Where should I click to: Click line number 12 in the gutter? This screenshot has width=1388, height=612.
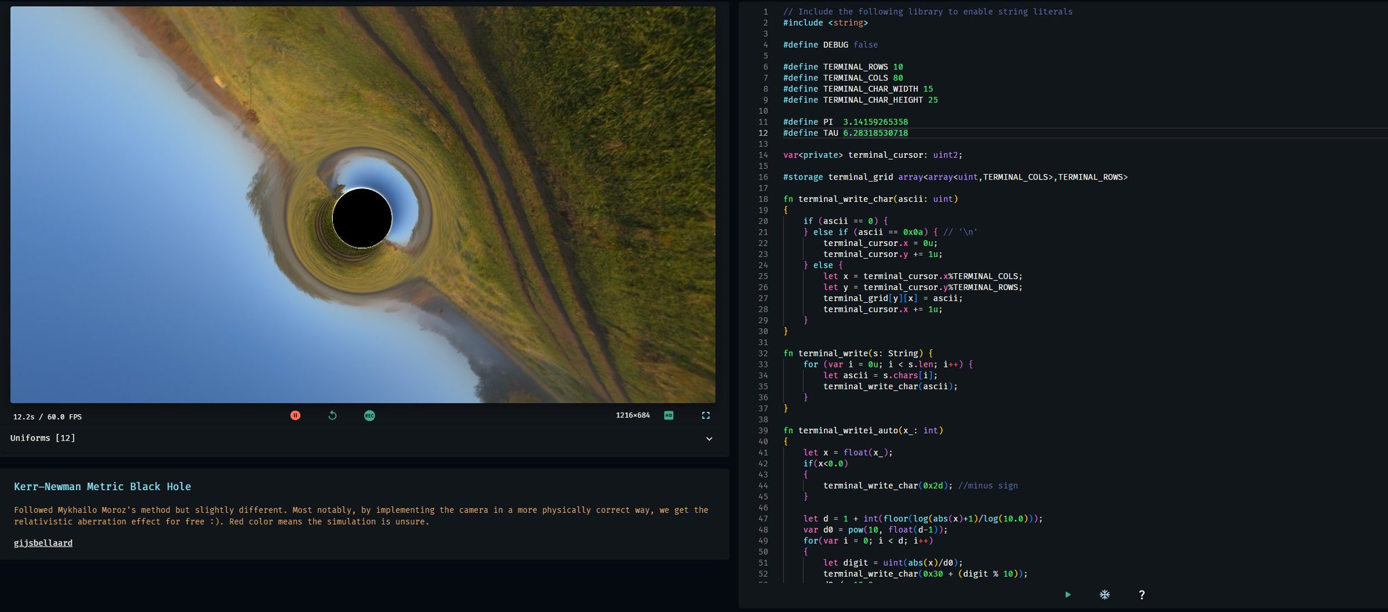pyautogui.click(x=763, y=133)
